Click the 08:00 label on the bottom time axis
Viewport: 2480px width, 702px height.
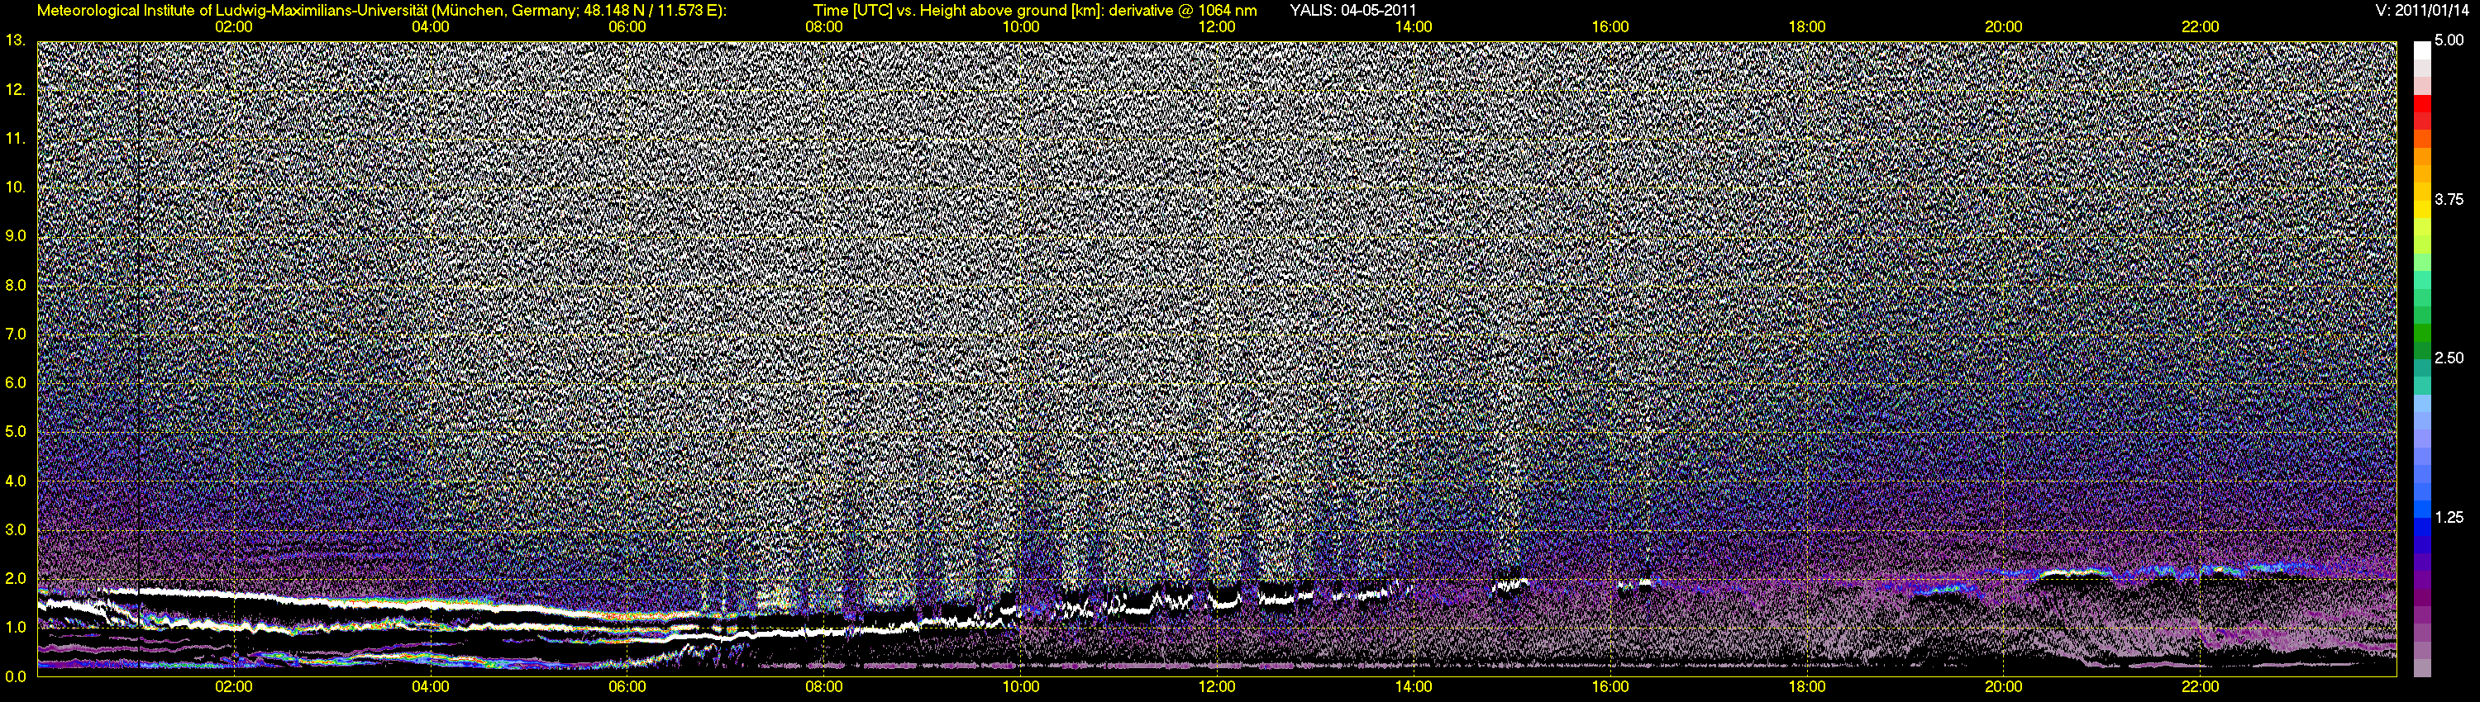point(824,688)
